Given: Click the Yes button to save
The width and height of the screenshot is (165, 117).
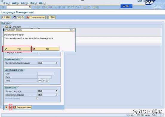Looking at the screenshot, I should (x=17, y=49).
